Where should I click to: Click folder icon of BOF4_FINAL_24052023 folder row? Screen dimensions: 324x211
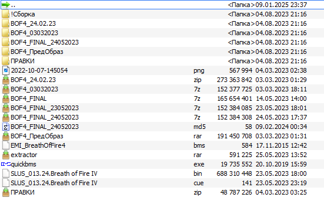pyautogui.click(x=5, y=42)
